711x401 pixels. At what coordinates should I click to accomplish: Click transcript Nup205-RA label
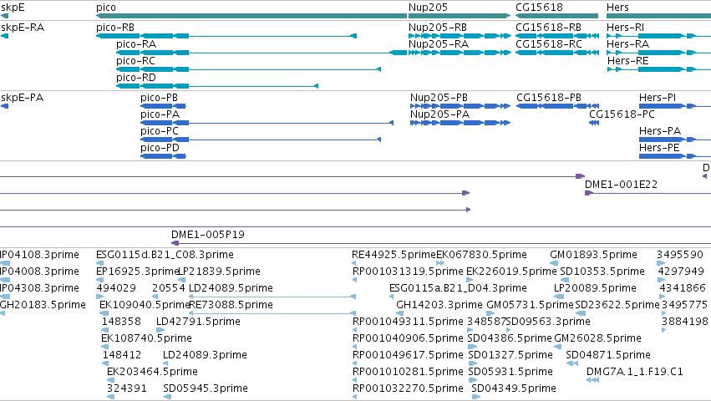[x=439, y=44]
